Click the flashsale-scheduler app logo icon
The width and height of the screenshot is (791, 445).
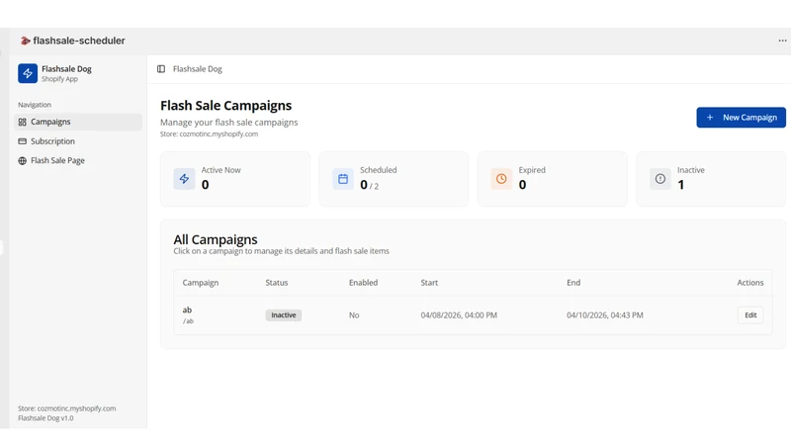pos(26,41)
